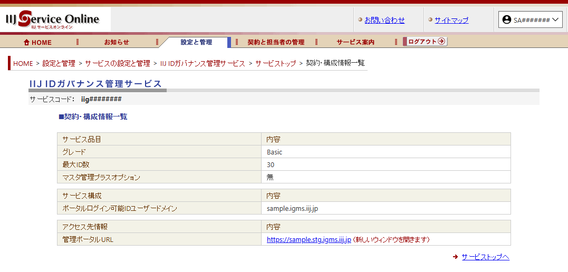
Task: Click the IIJ Service Online logo
Action: [53, 20]
